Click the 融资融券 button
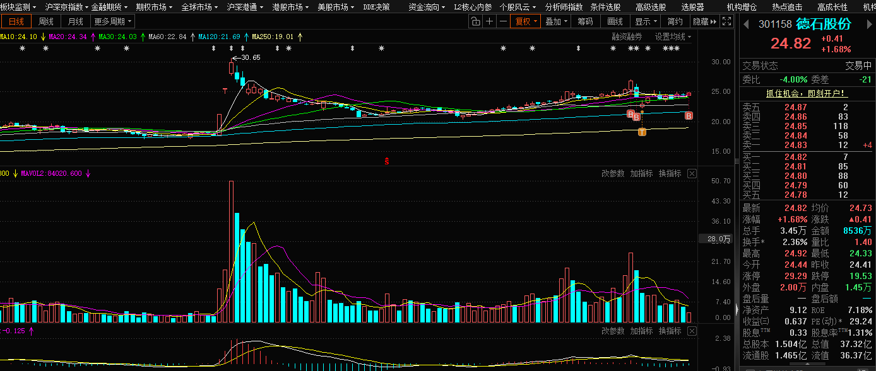This screenshot has height=371, width=876. click(627, 37)
